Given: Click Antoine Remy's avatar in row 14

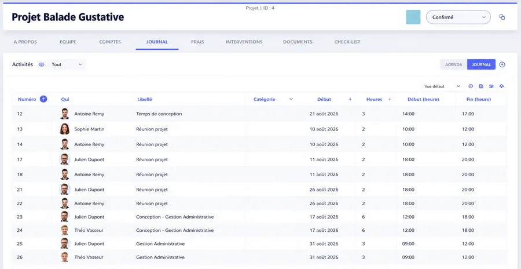Looking at the screenshot, I should pos(64,144).
